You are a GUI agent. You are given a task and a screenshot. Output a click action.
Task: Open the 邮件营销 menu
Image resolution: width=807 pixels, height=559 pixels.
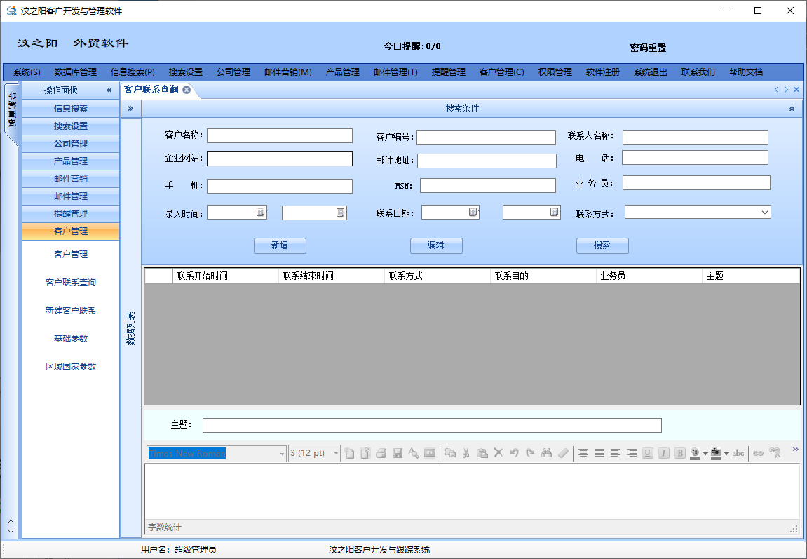[287, 71]
